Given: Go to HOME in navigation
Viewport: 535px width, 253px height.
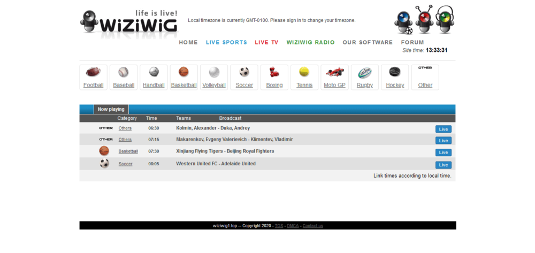Looking at the screenshot, I should 188,43.
